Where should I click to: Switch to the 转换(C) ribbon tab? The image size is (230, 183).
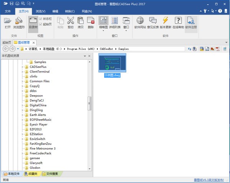(x=70, y=12)
